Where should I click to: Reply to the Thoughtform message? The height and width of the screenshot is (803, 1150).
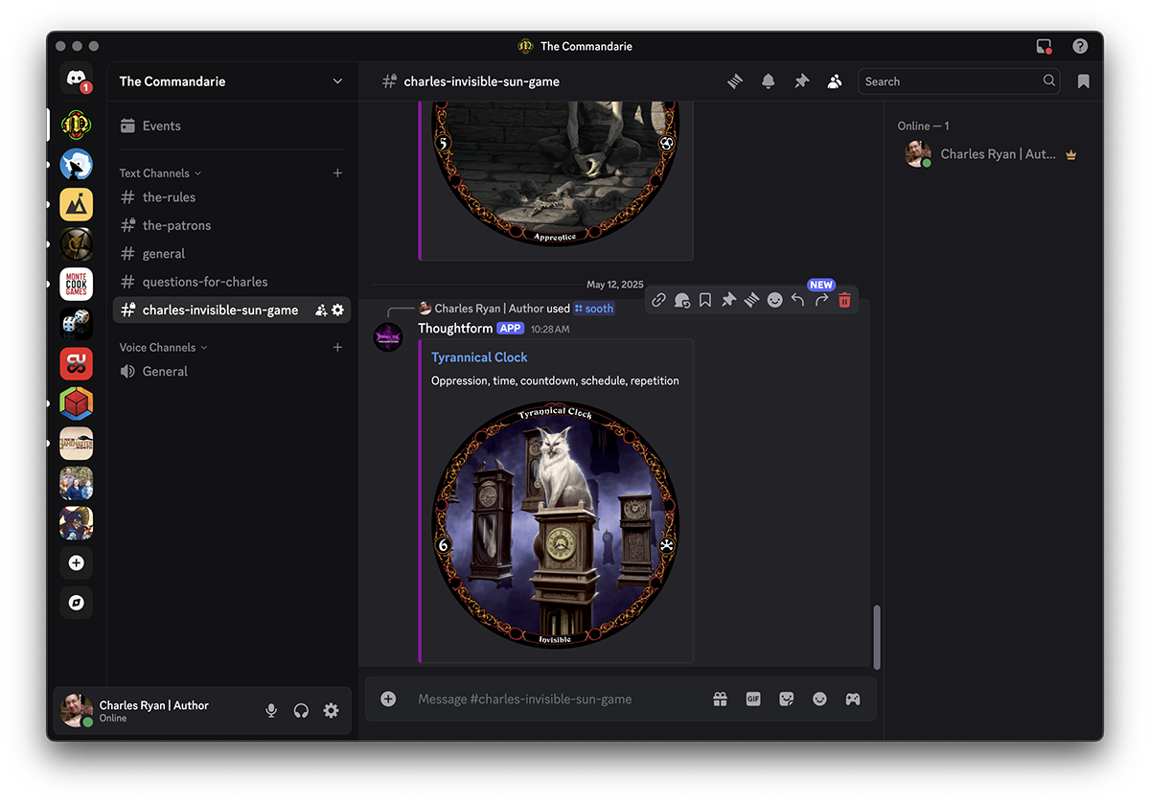click(797, 300)
